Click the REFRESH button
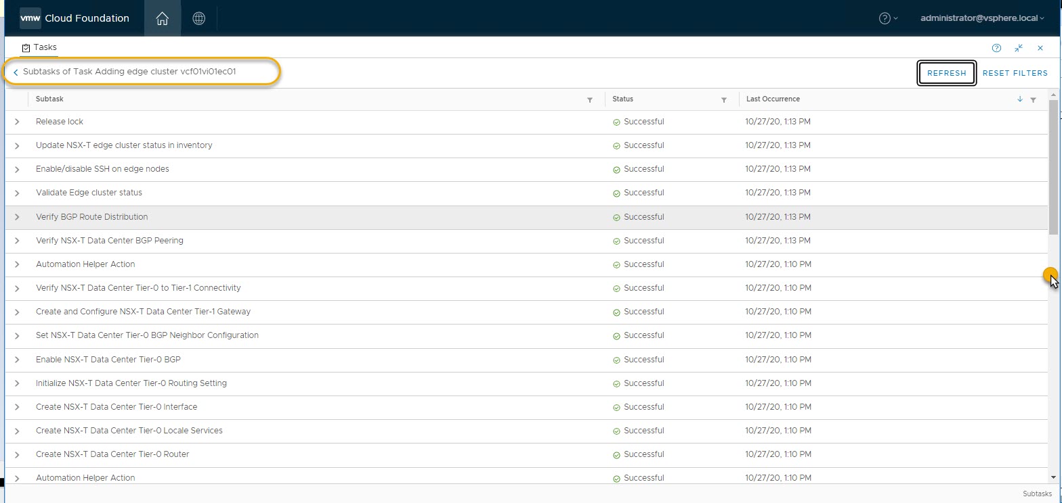Viewport: 1062px width, 503px height. pyautogui.click(x=946, y=73)
